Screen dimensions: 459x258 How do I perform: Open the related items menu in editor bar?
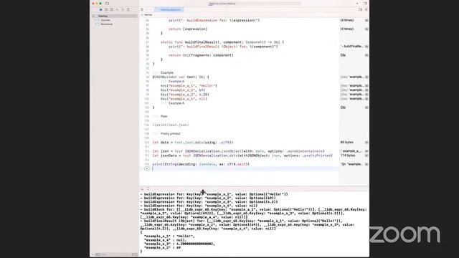[x=142, y=9]
